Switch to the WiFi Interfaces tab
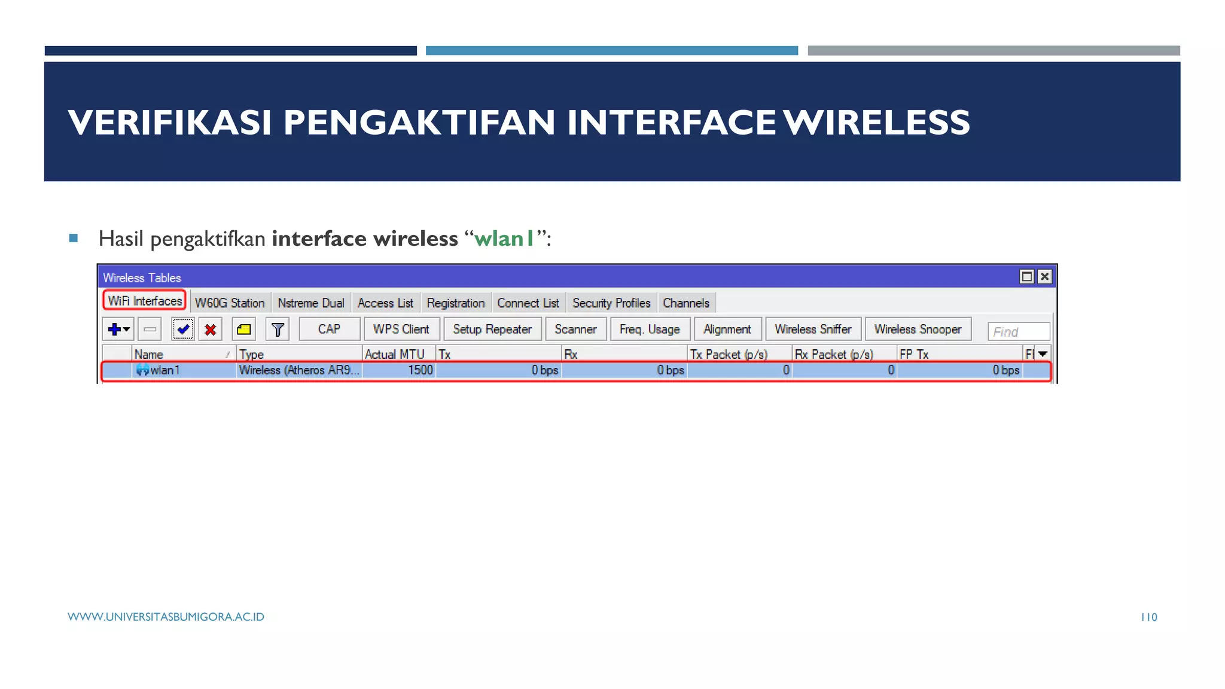Viewport: 1225px width, 689px height. coord(145,301)
